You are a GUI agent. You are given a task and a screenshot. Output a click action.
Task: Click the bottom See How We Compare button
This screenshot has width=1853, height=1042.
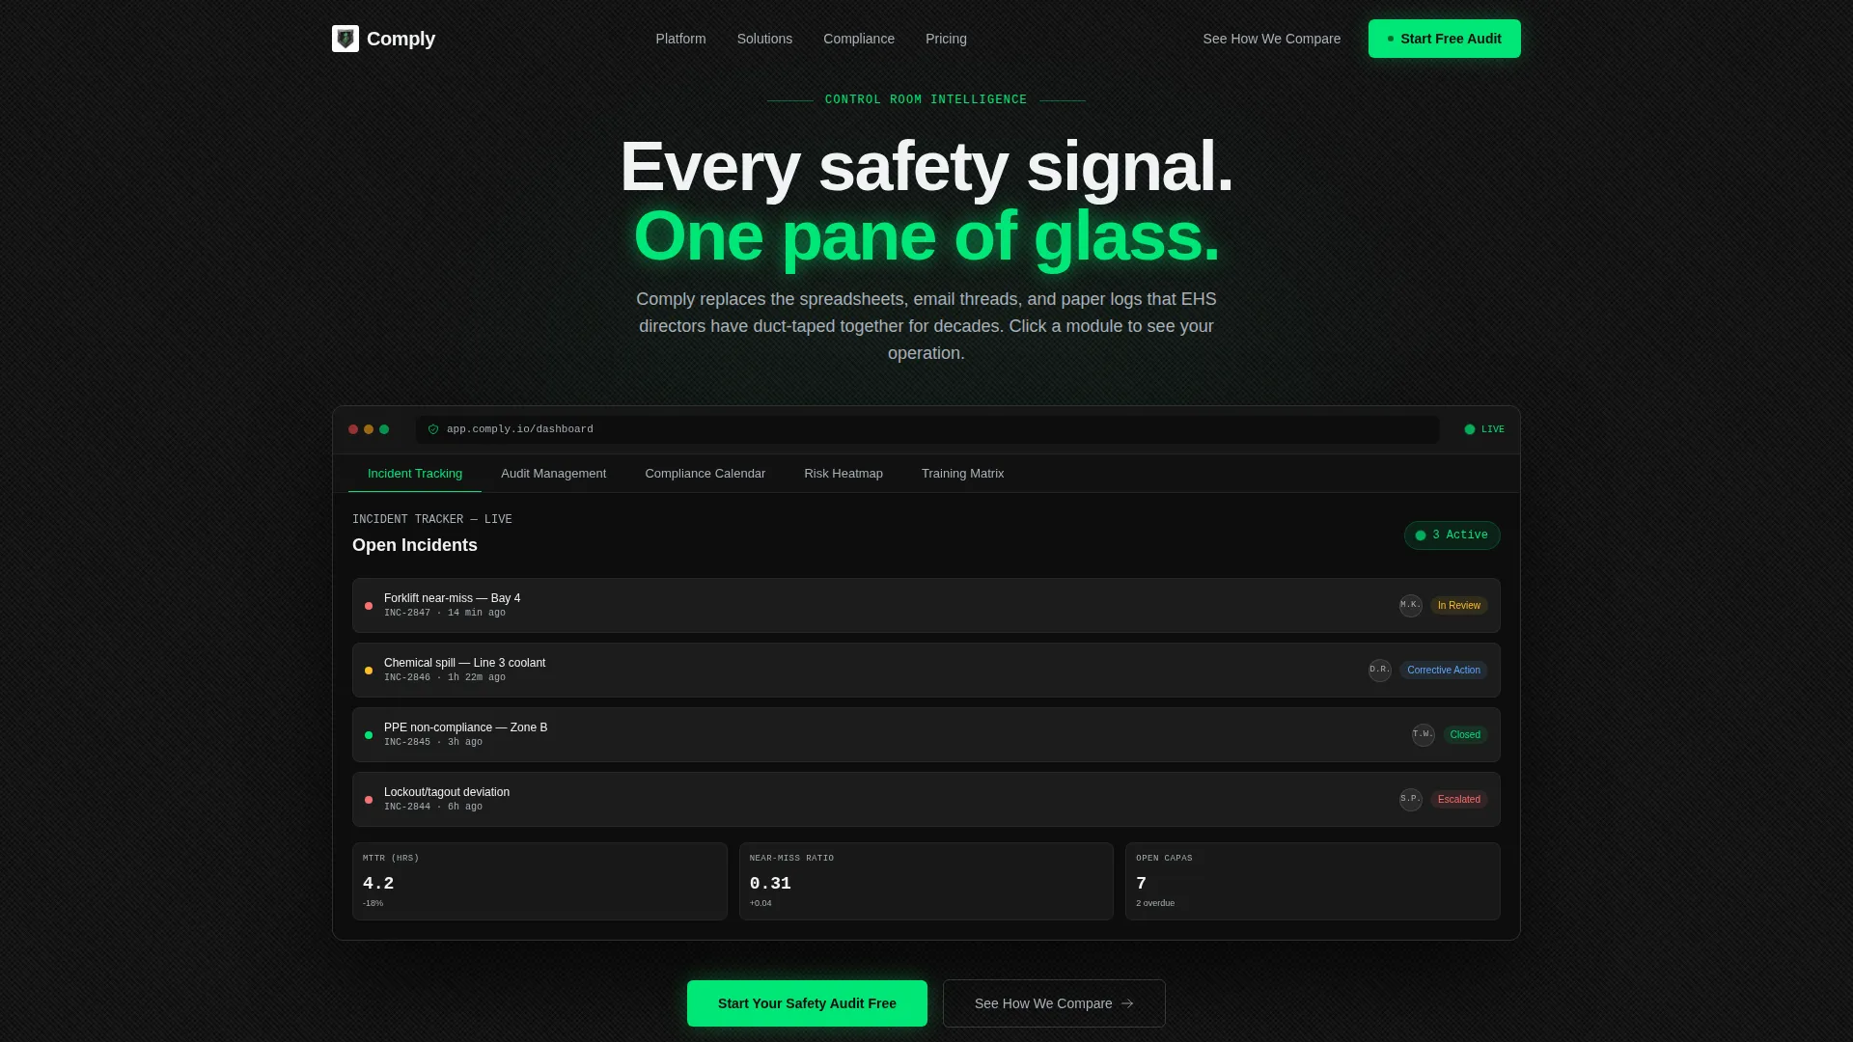click(x=1054, y=1003)
